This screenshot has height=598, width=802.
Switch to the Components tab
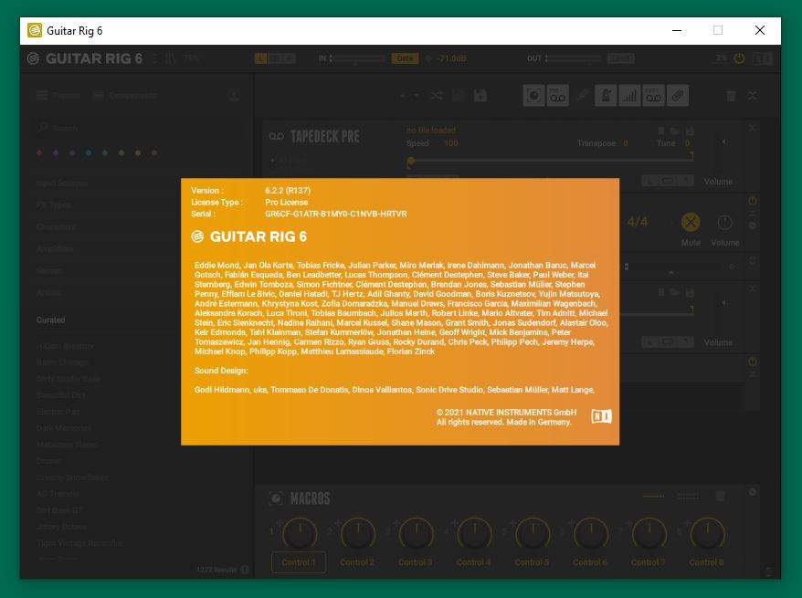click(x=125, y=96)
